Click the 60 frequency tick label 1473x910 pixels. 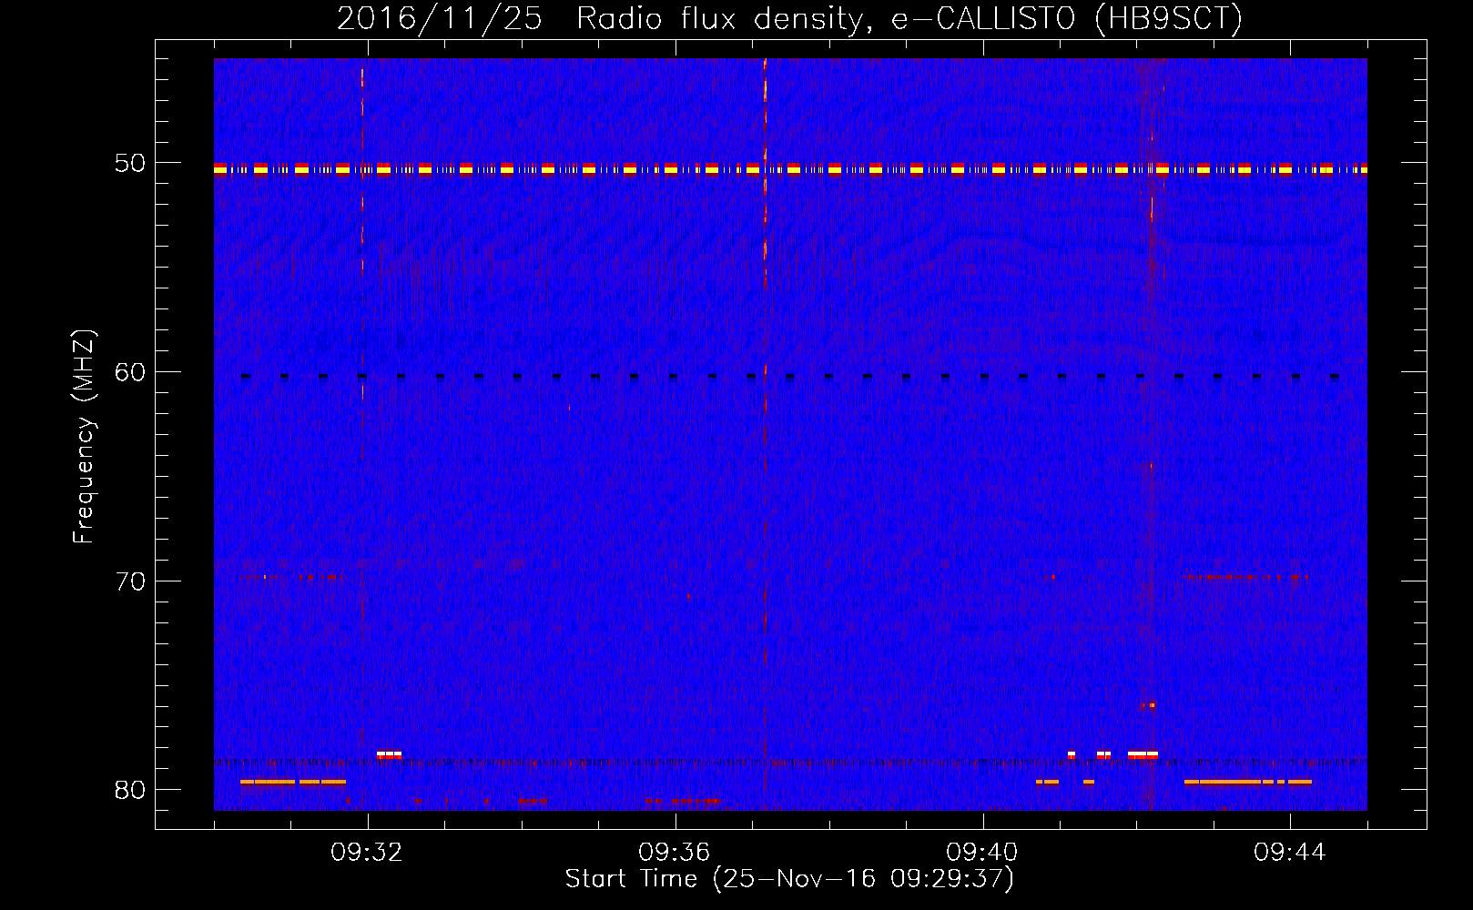(x=129, y=372)
